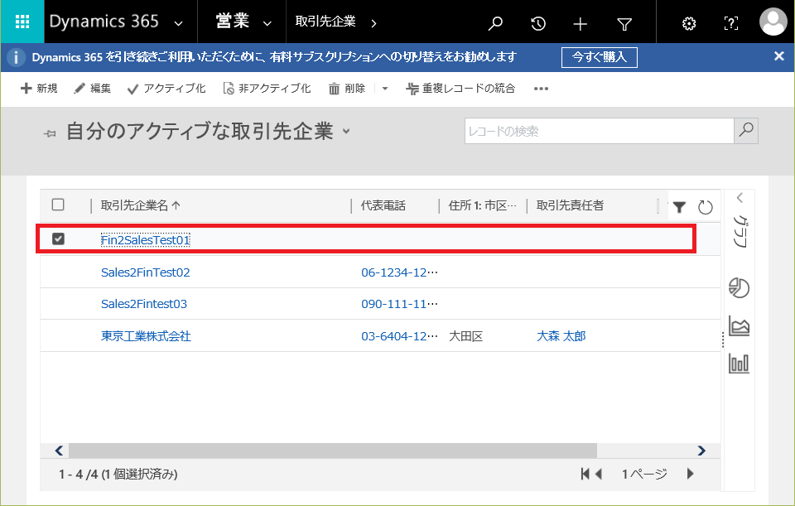Click 非アクティブ化 command
This screenshot has width=795, height=506.
267,89
